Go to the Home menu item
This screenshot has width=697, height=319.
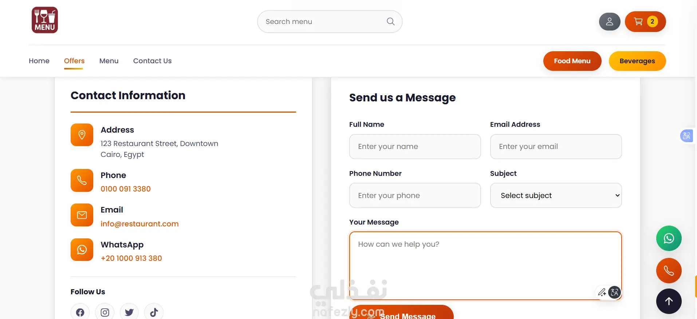pos(39,61)
